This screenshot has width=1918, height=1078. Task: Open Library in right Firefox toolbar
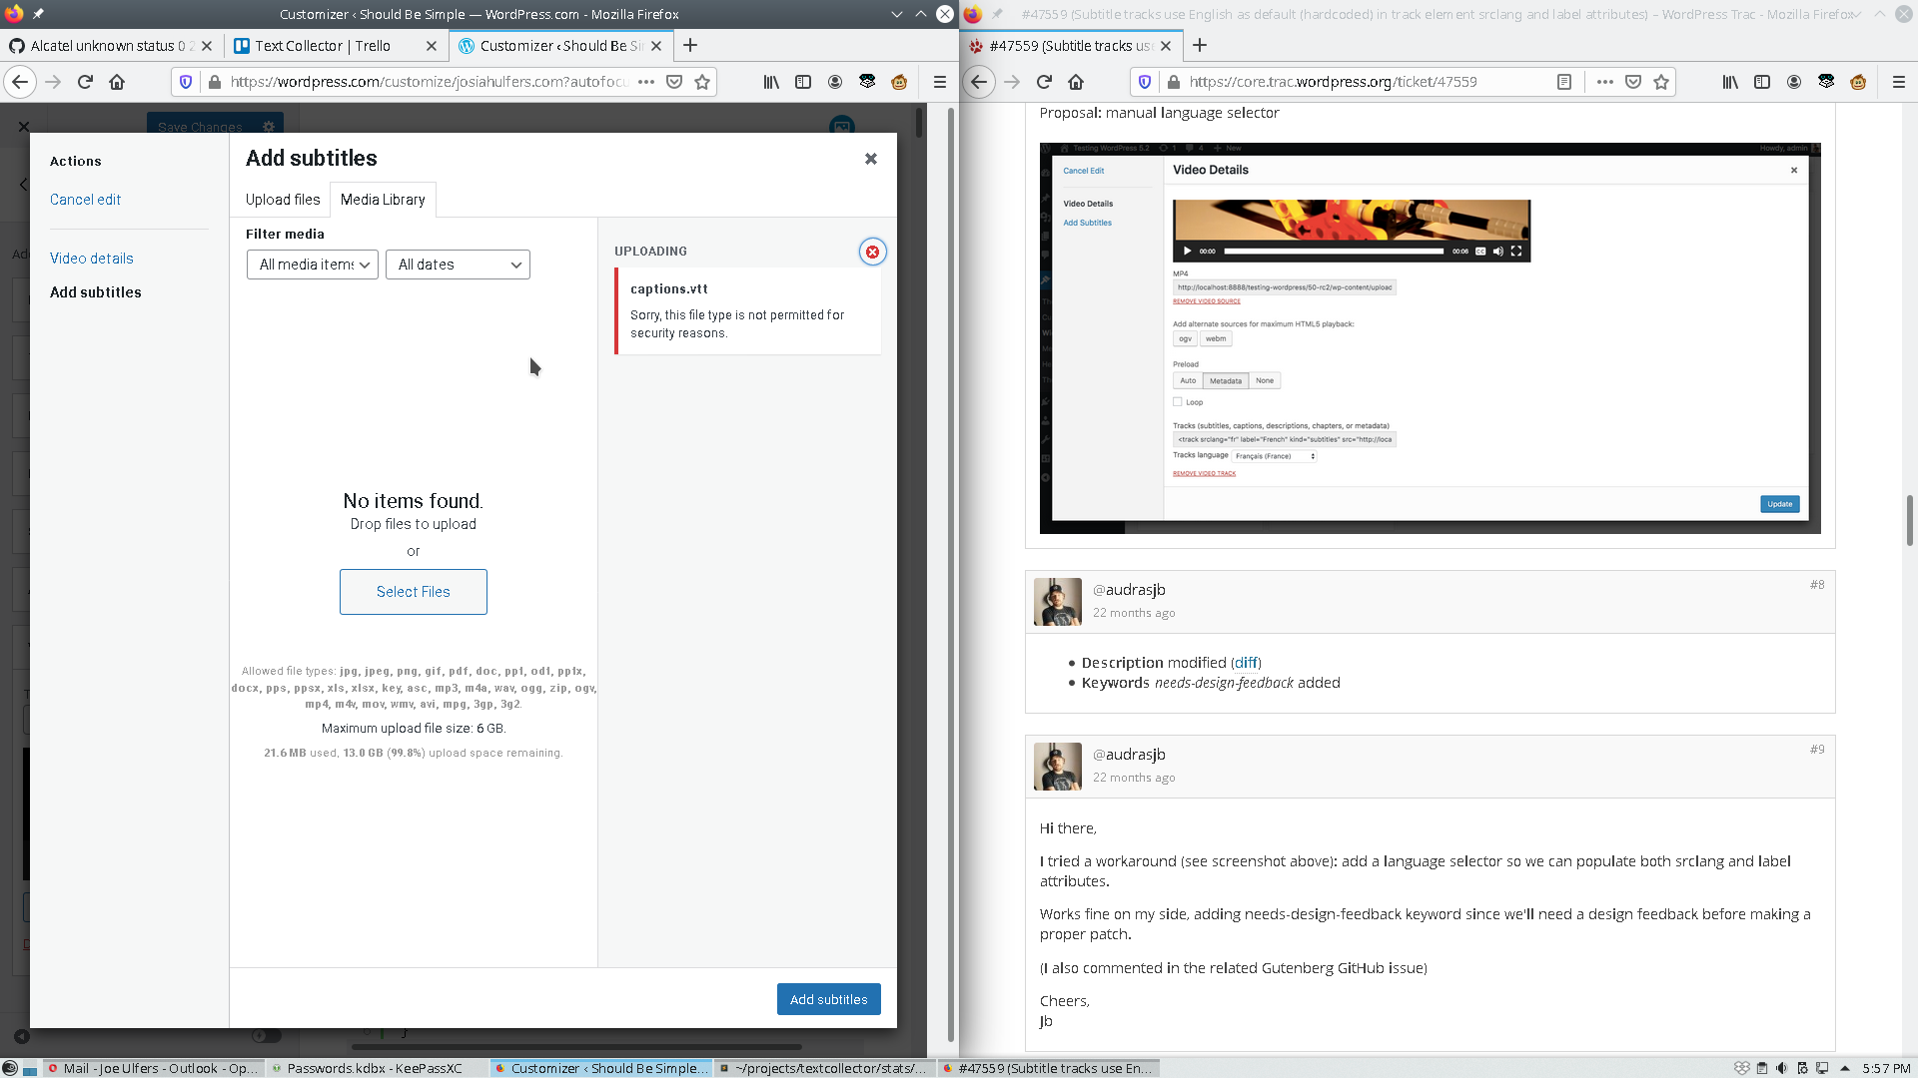coord(1730,82)
